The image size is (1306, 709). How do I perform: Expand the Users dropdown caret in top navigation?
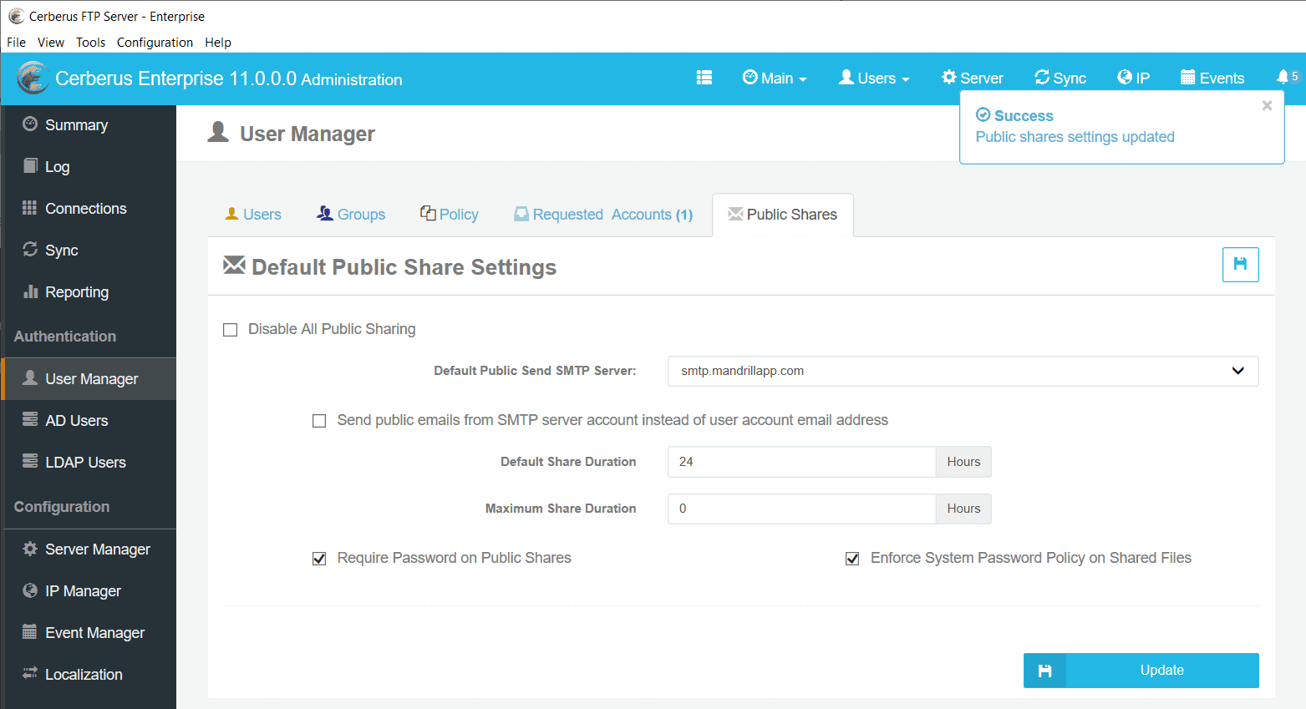[906, 79]
